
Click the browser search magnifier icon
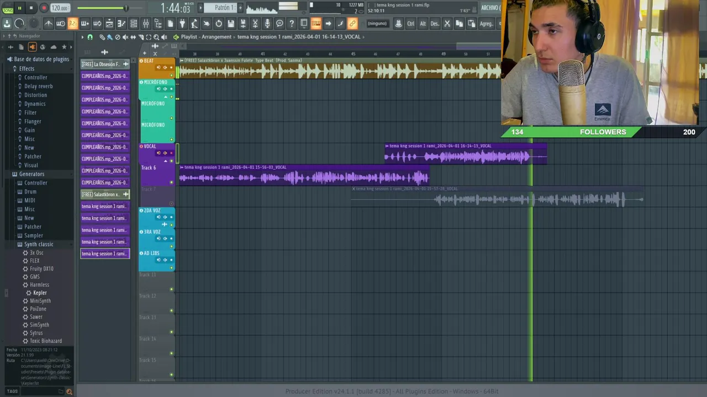click(x=69, y=391)
